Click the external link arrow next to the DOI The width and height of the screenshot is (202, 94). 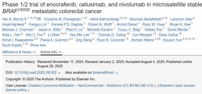coord(59,73)
